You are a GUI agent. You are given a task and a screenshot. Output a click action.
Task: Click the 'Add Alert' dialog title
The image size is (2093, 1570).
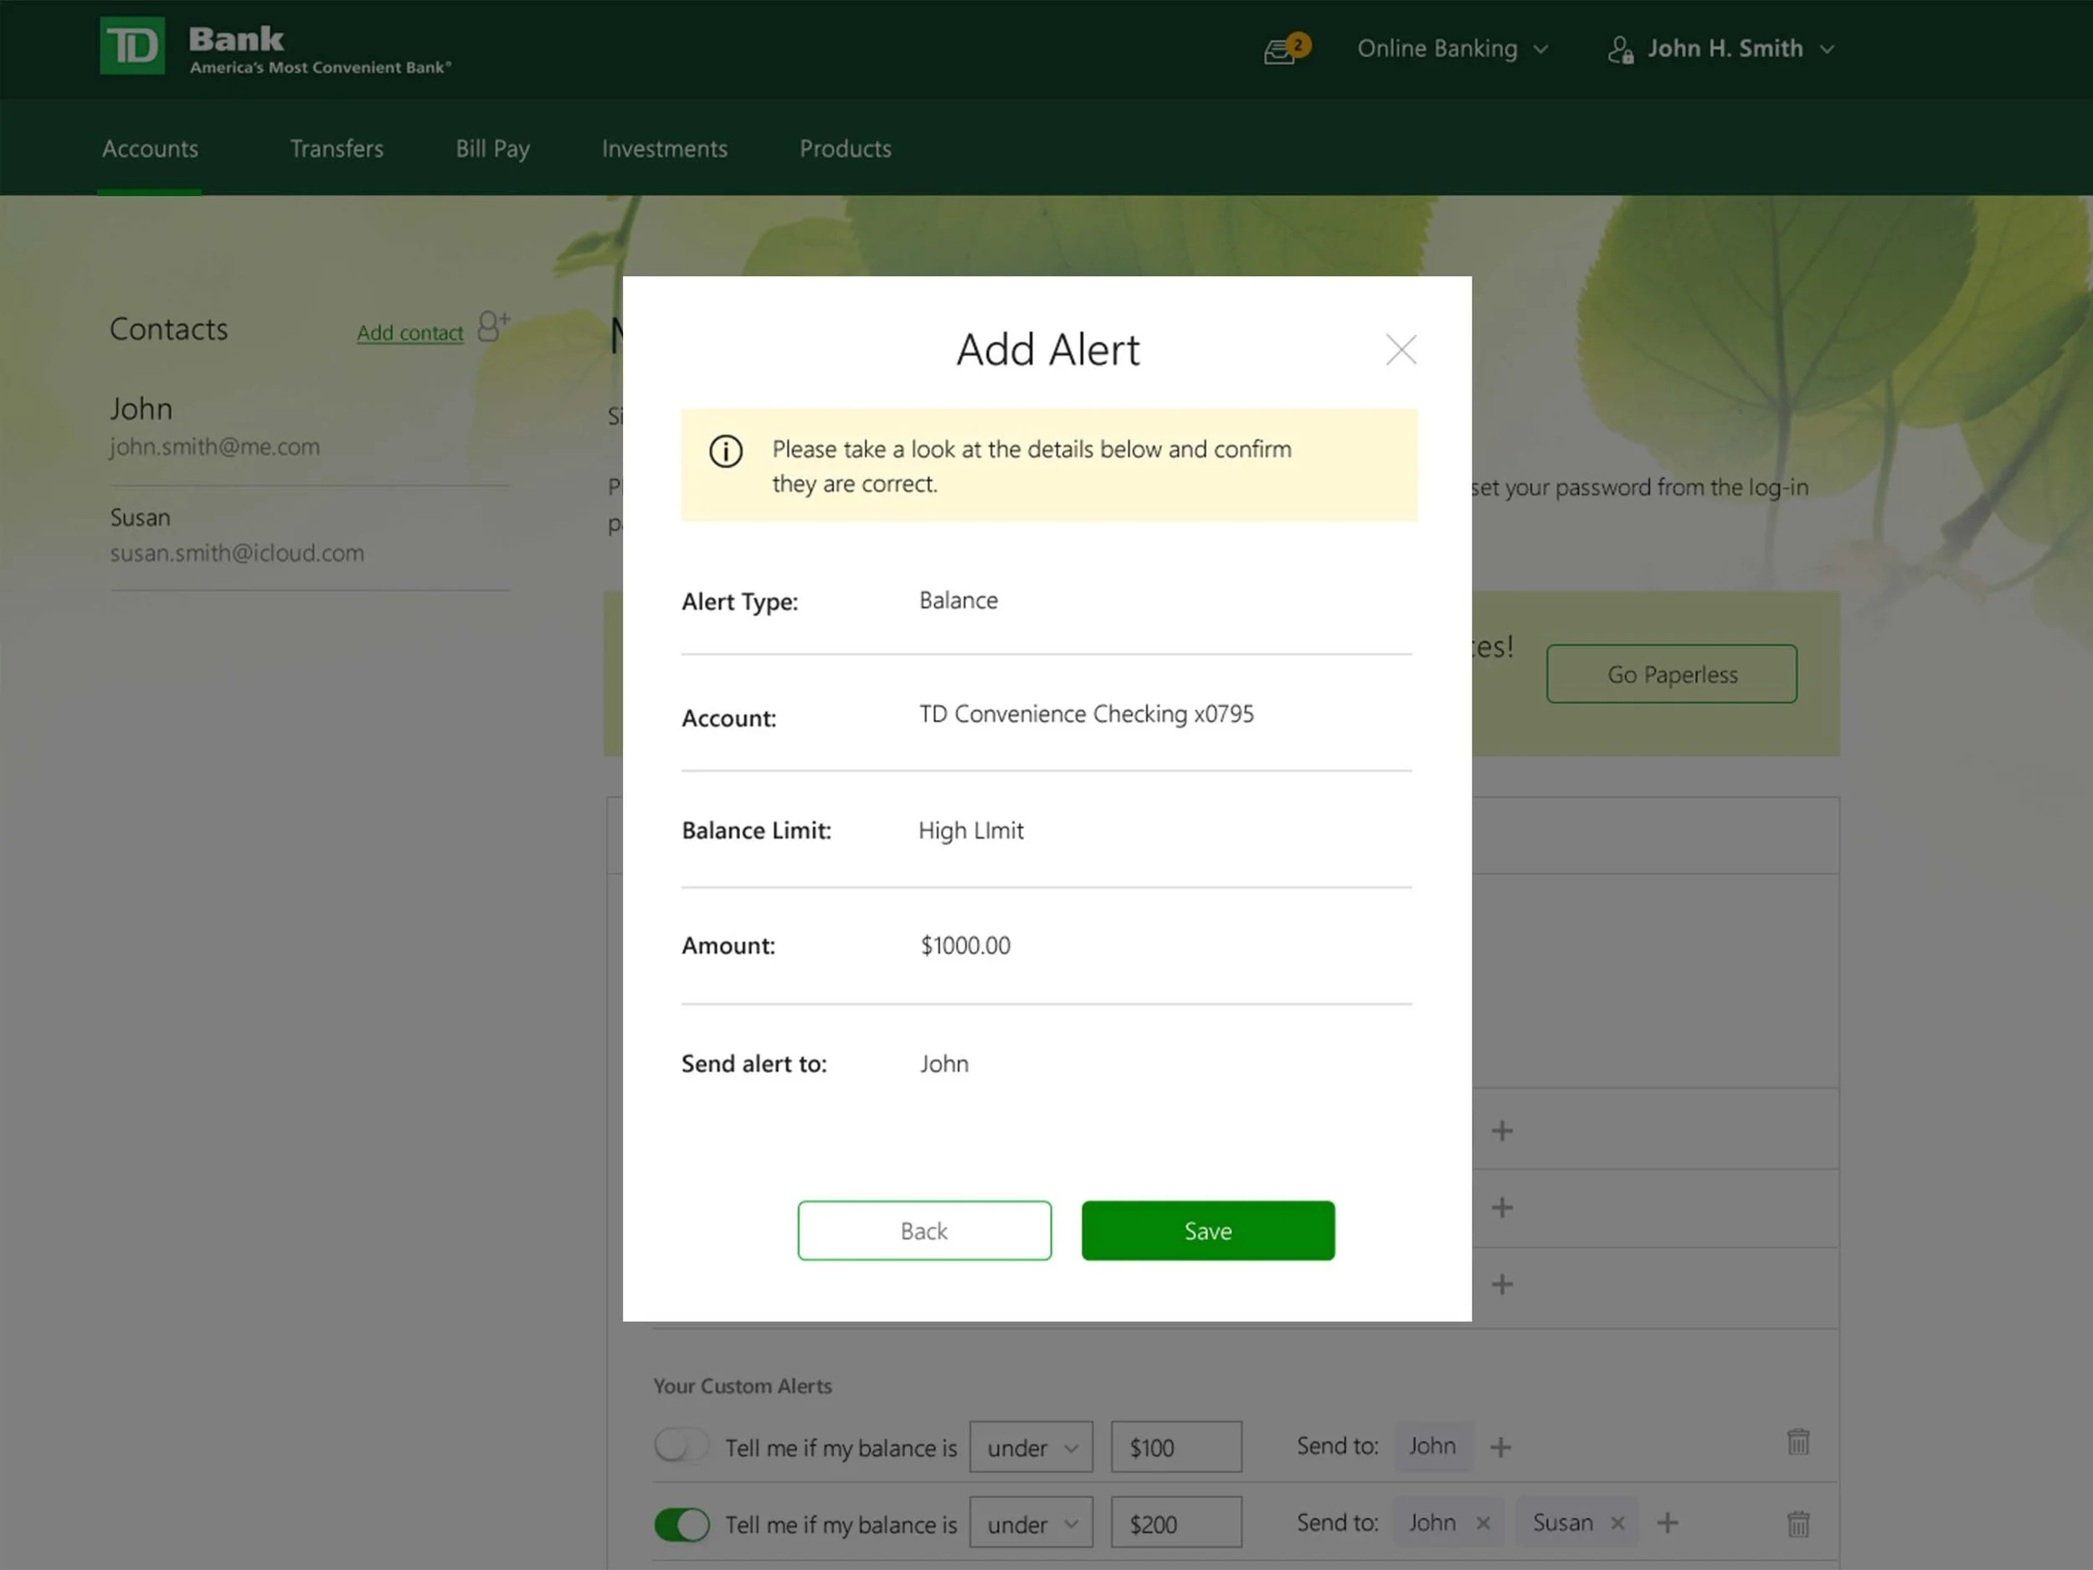coord(1047,350)
